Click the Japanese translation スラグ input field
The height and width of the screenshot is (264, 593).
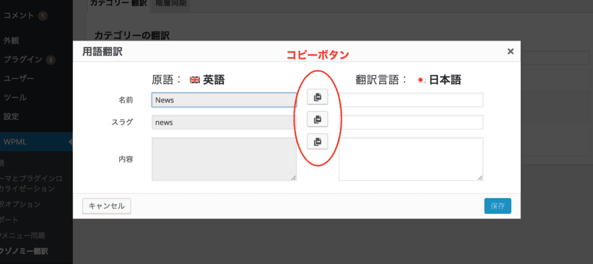click(x=411, y=122)
